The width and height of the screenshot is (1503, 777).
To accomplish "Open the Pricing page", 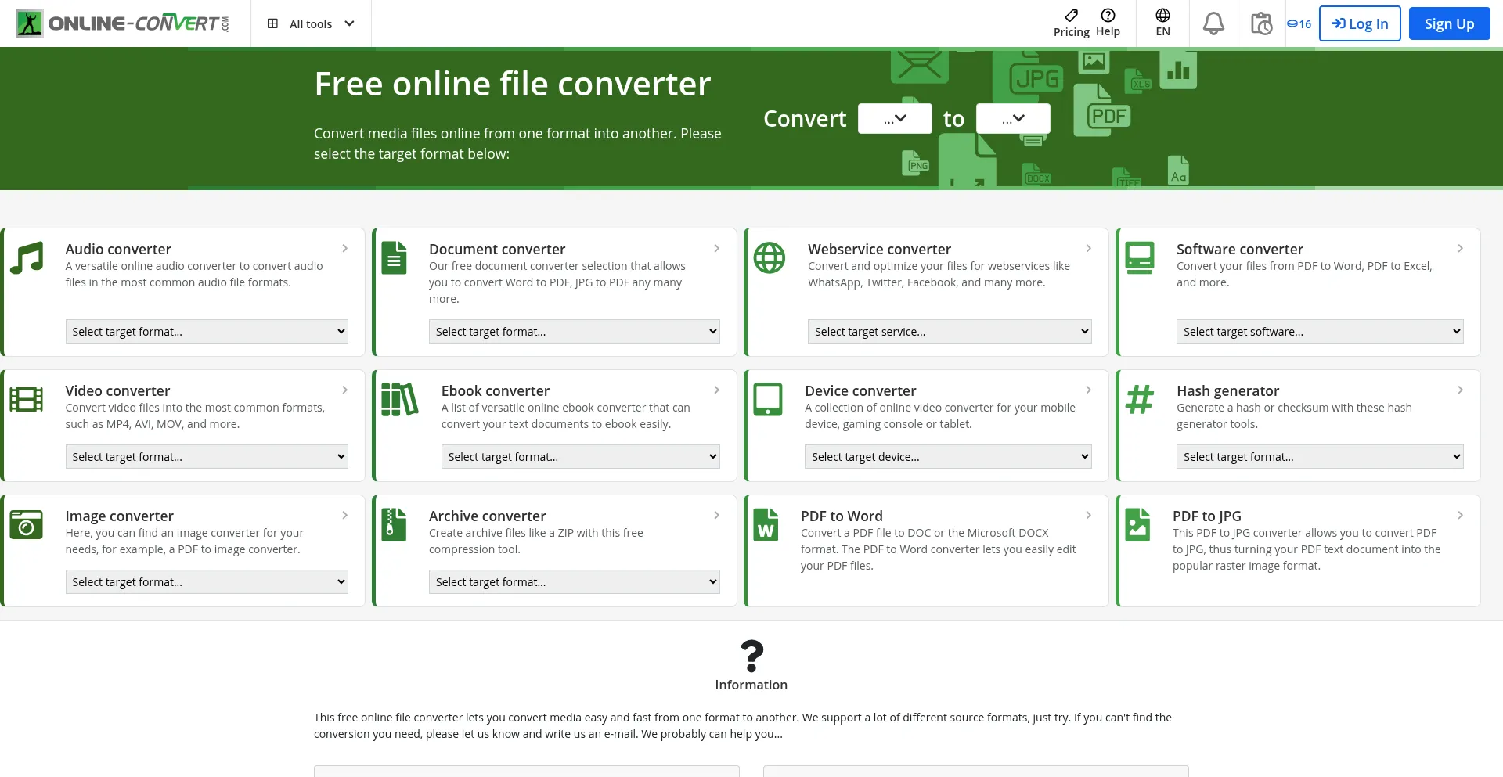I will click(1071, 23).
